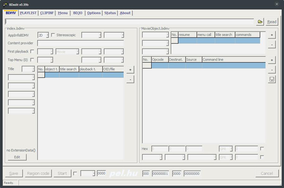Open the BDJO tab
This screenshot has width=284, height=188.
tap(78, 13)
